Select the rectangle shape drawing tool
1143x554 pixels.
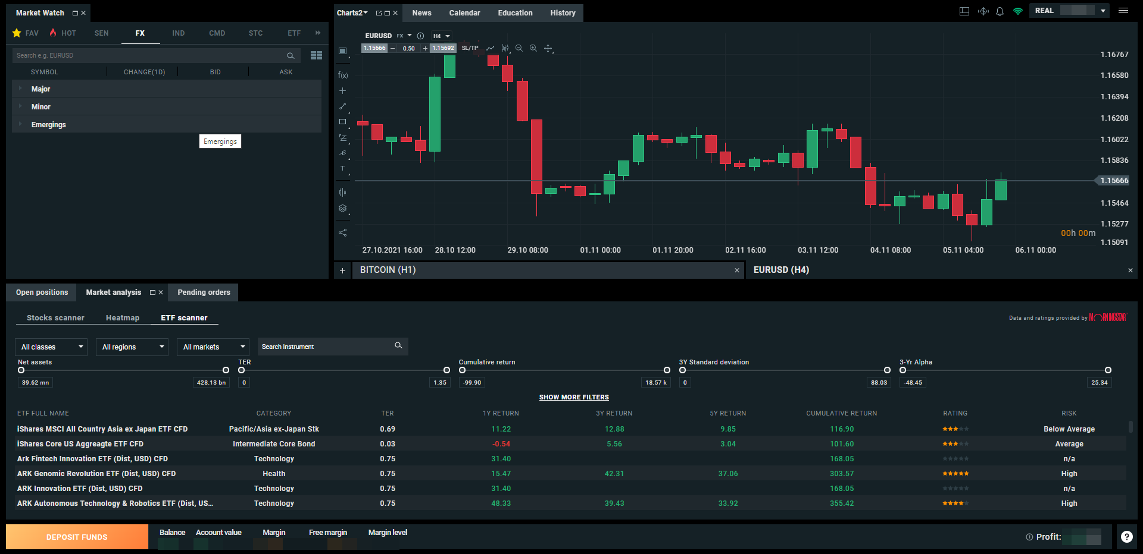[x=342, y=122]
